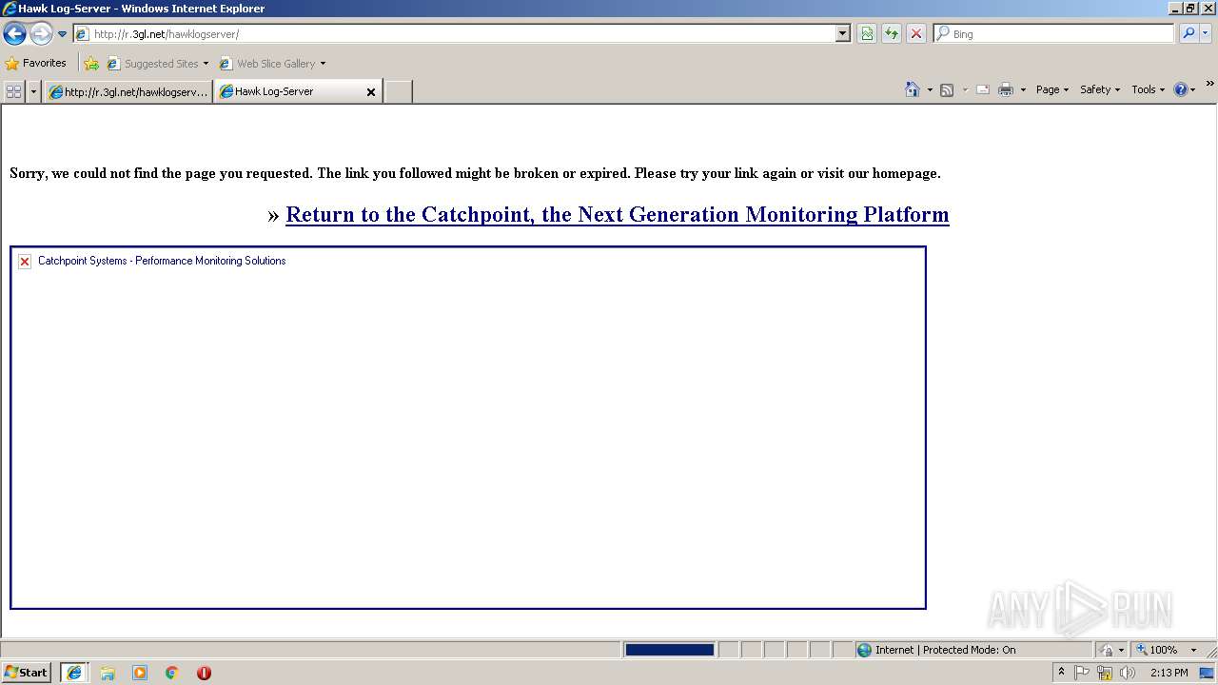Click Catchpoint Systems Performance Monitoring Solutions text
The width and height of the screenshot is (1218, 685).
point(162,261)
